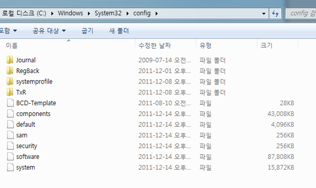
Task: Select the system file name
Action: [25, 167]
